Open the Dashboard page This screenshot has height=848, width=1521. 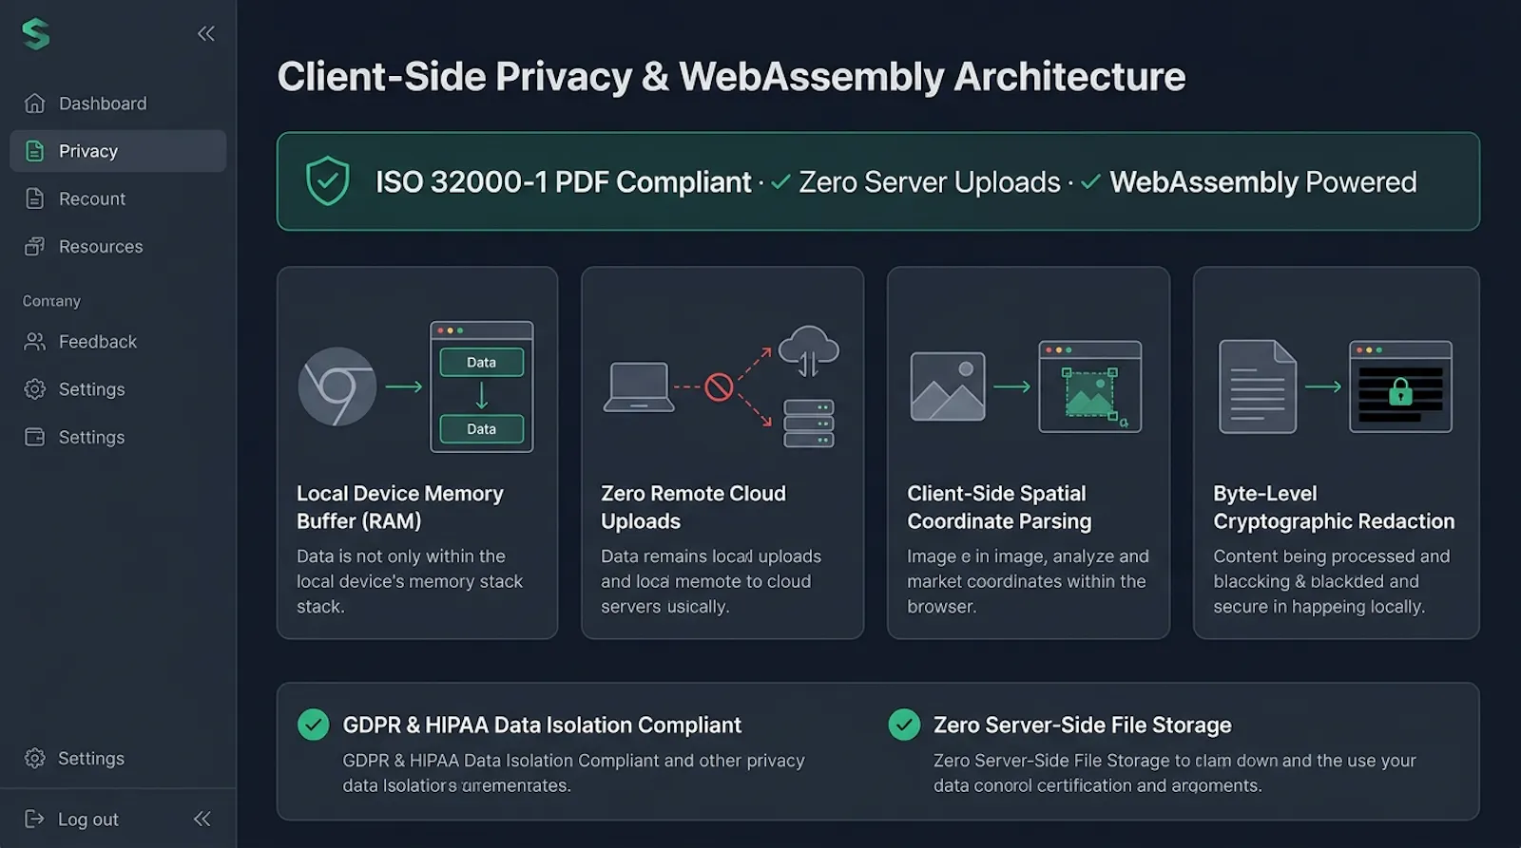[x=118, y=104]
